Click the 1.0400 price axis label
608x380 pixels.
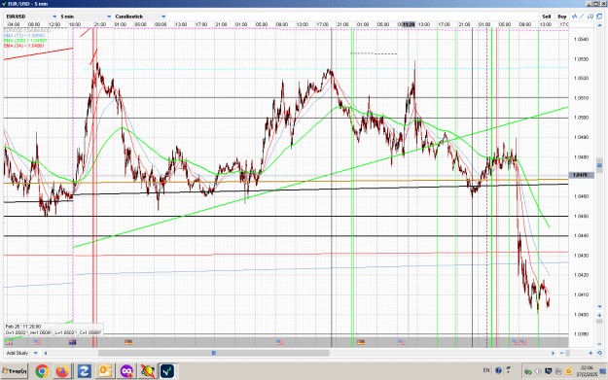click(581, 315)
